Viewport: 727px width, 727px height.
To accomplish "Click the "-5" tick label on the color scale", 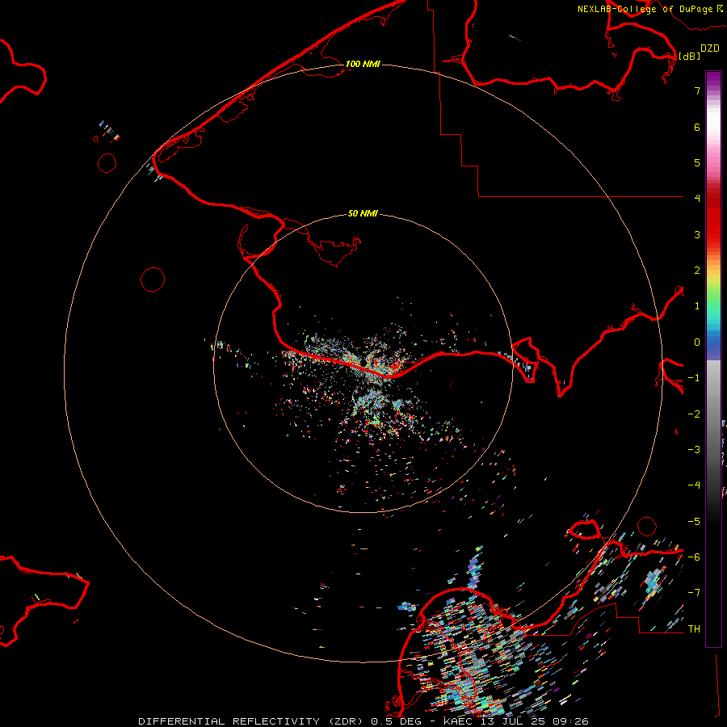I will point(694,522).
